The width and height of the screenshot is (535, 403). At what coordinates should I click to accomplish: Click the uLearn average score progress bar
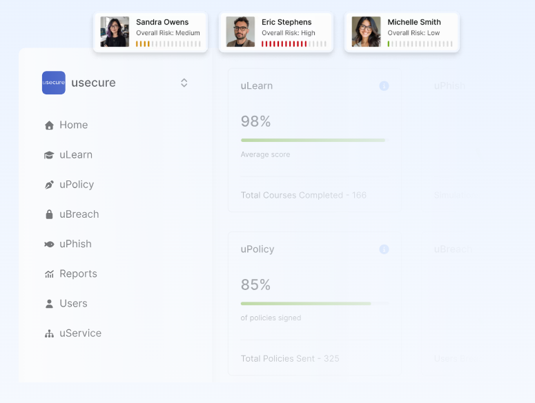[315, 140]
